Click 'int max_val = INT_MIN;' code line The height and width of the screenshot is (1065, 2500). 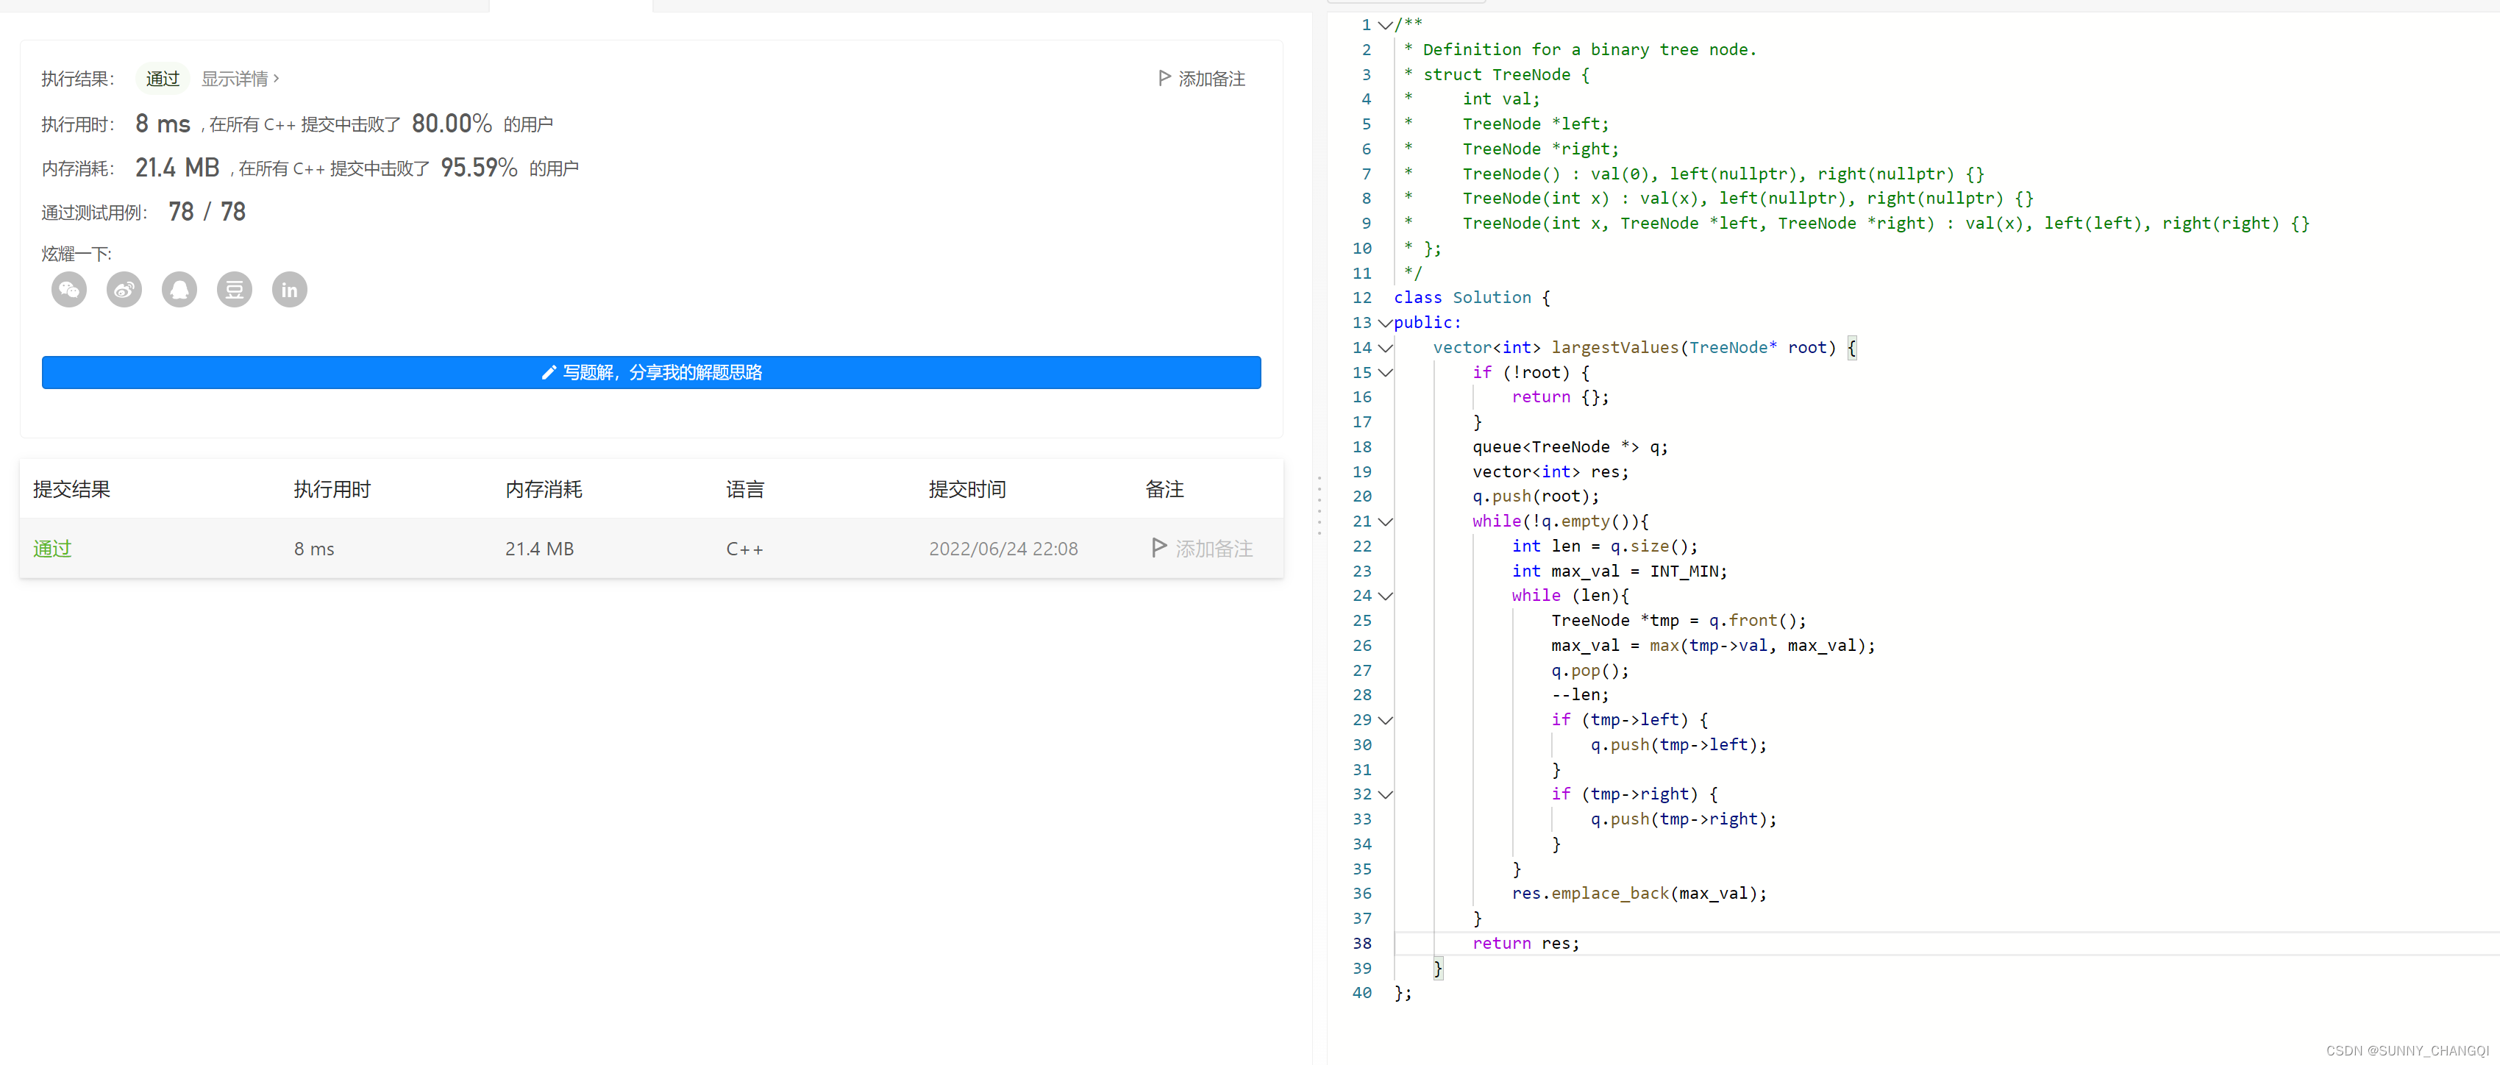[1619, 571]
